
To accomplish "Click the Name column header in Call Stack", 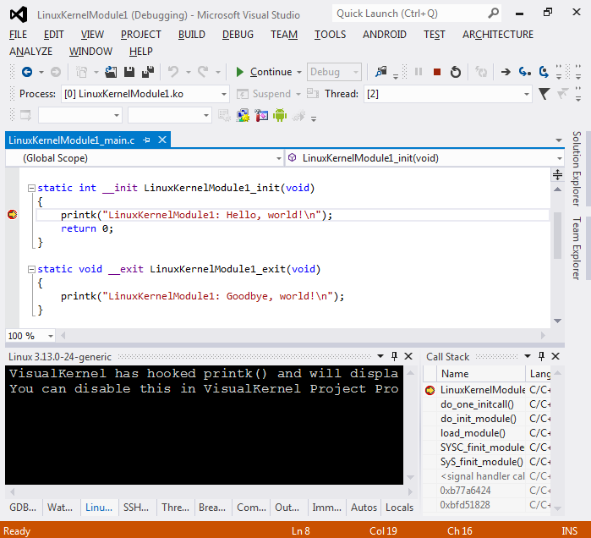I will (480, 374).
